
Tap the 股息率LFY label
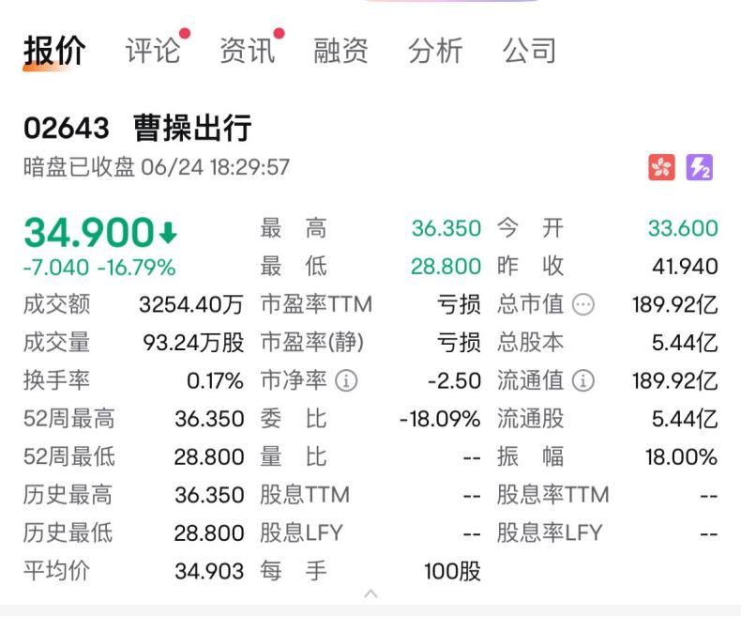(x=550, y=533)
